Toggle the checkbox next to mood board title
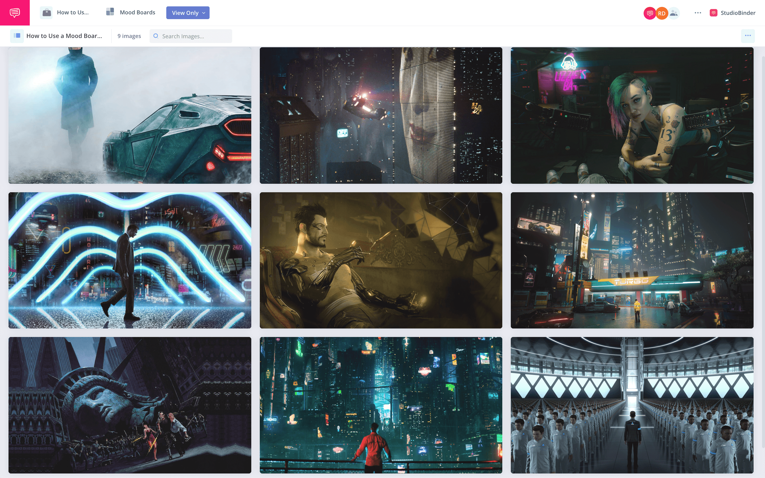Image resolution: width=765 pixels, height=478 pixels. (17, 36)
